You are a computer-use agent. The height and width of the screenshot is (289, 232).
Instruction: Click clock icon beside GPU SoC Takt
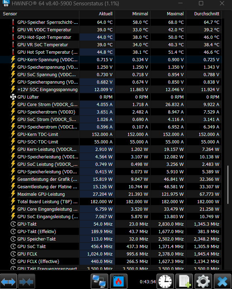pos(13,246)
